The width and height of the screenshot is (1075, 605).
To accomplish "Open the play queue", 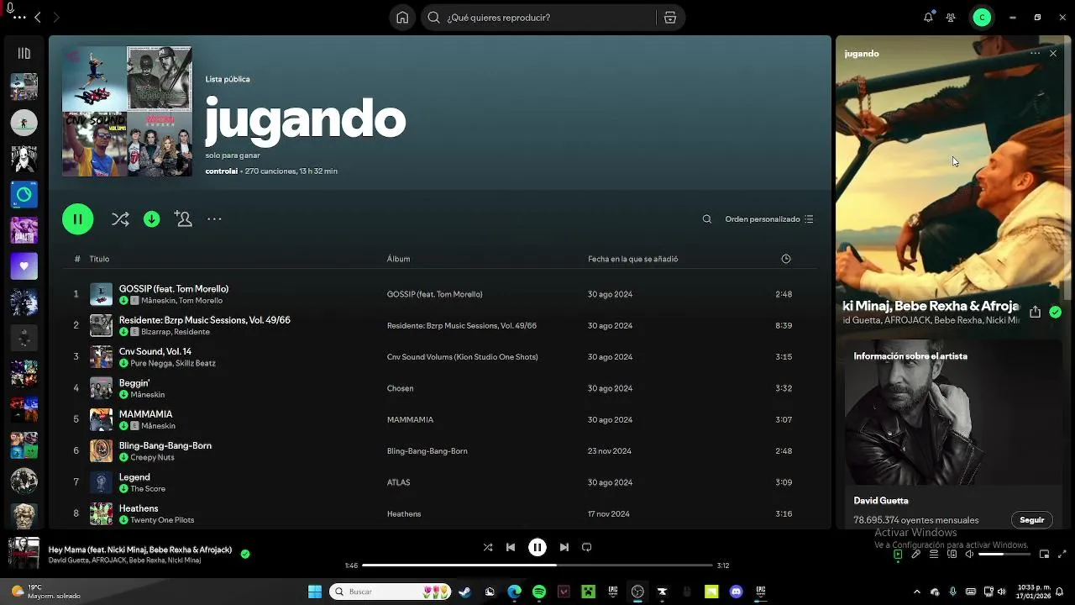I will click(934, 555).
